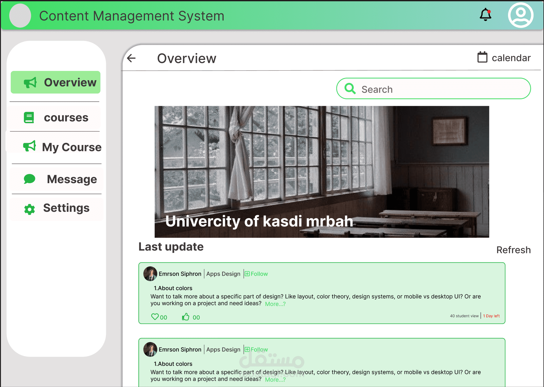Click the magnifier search icon
544x387 pixels.
click(x=350, y=88)
